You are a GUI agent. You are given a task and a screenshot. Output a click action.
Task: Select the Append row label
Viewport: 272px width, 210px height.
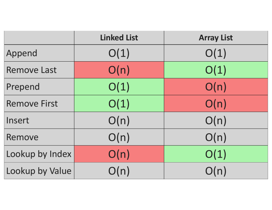click(22, 53)
